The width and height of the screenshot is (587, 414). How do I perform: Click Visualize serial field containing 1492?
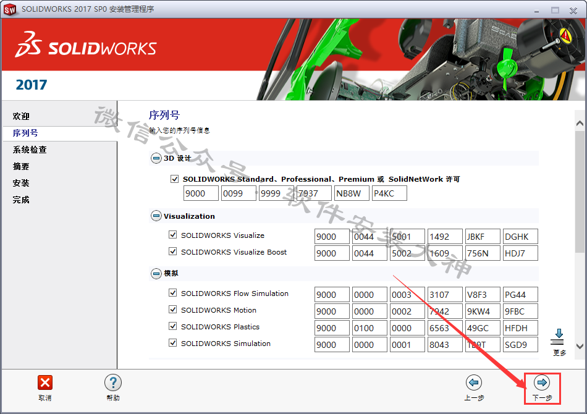click(x=445, y=237)
